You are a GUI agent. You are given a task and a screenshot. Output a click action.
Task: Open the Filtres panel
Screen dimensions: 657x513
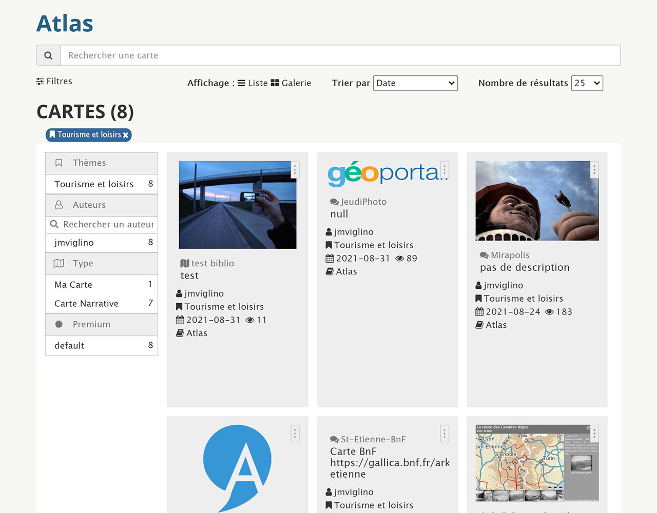54,81
